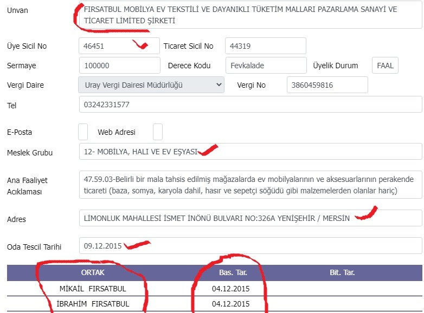The image size is (424, 313).
Task: Select the Üye Sicil No field 46451
Action: (119, 46)
